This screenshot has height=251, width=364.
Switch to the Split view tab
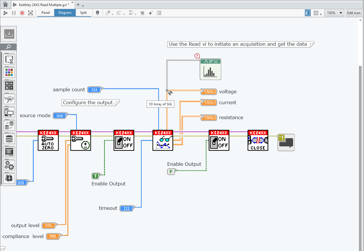[84, 13]
